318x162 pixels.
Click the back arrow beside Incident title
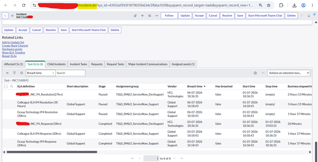click(5, 16)
